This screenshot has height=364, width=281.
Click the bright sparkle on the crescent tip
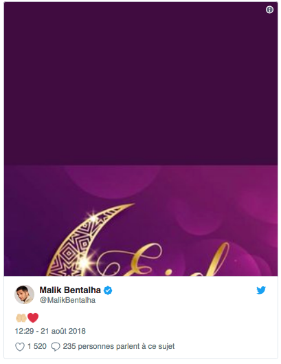click(93, 218)
